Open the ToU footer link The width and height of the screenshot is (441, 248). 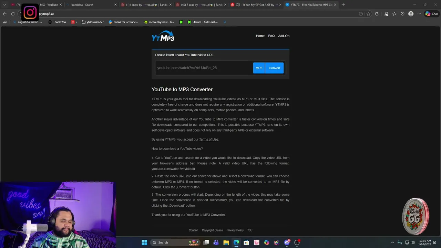pos(250,230)
